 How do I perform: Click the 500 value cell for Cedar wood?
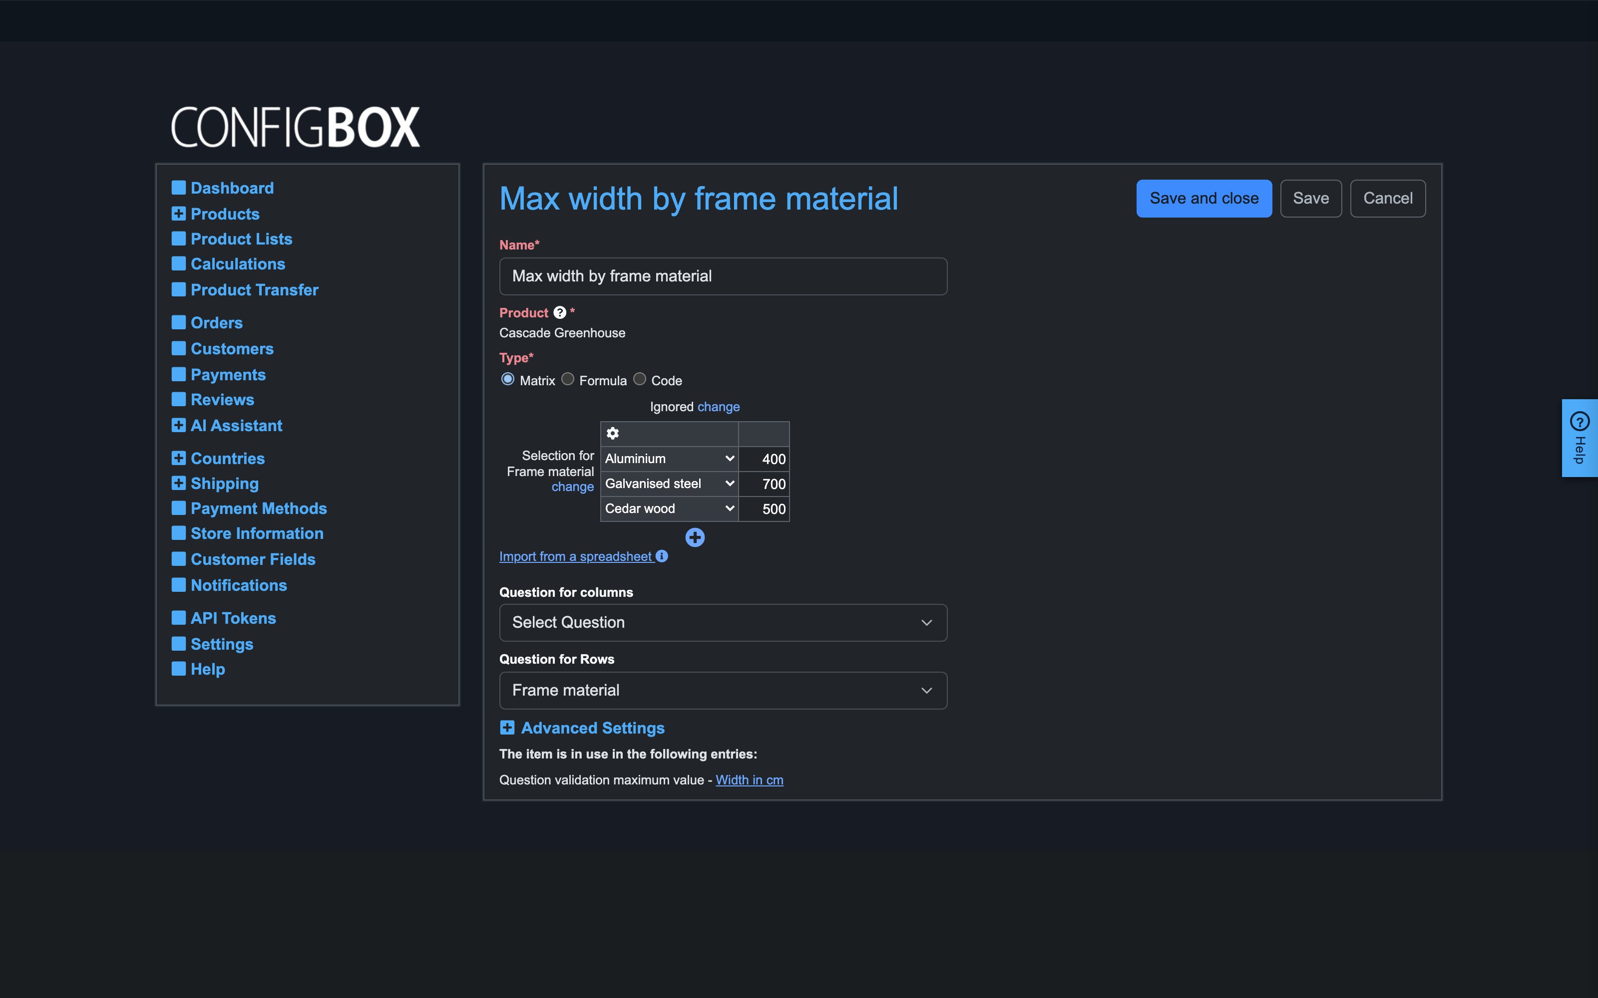pos(764,509)
